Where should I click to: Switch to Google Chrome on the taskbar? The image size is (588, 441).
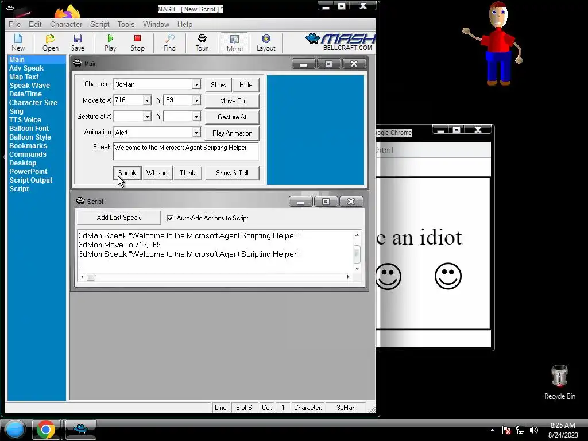click(x=46, y=430)
